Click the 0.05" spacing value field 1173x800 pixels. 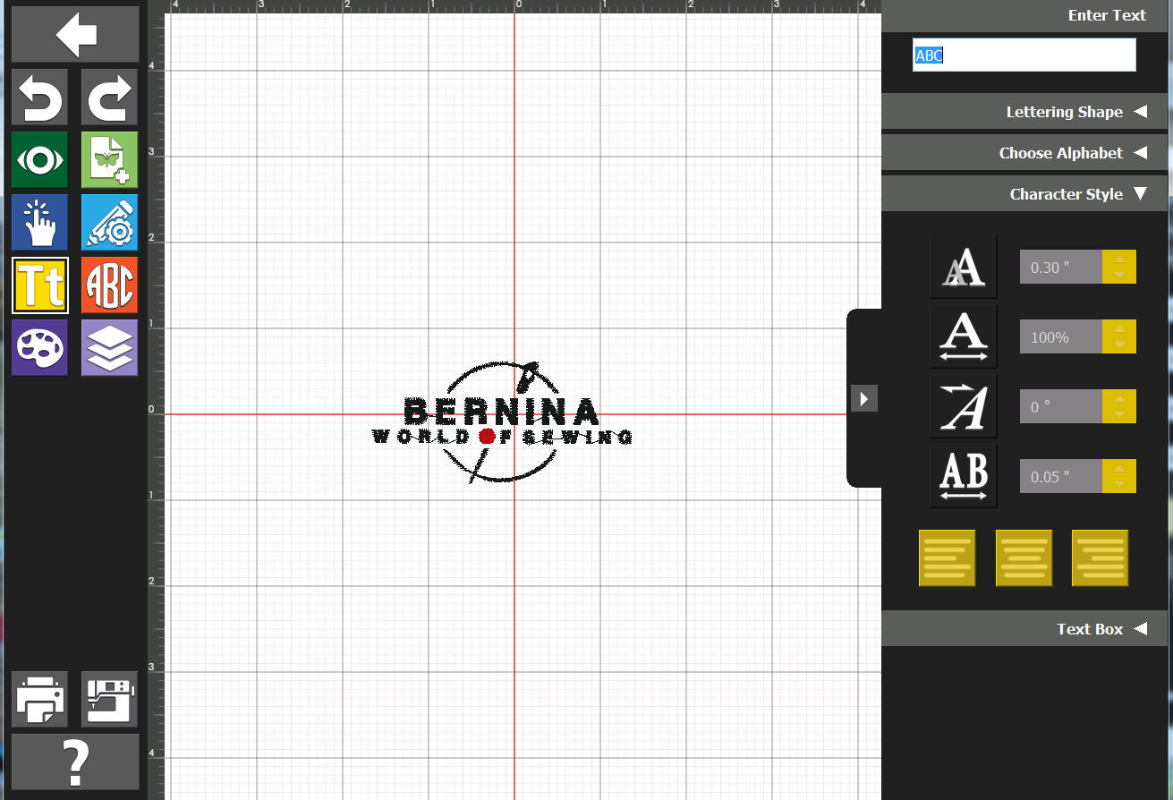[x=1061, y=476]
